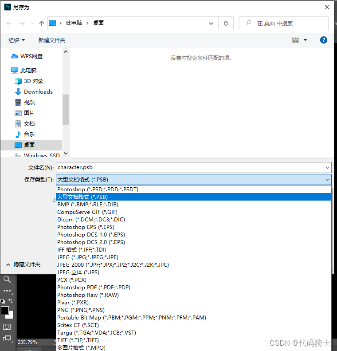
Task: Click the 在 桌面 中搜索 search box
Action: point(283,23)
